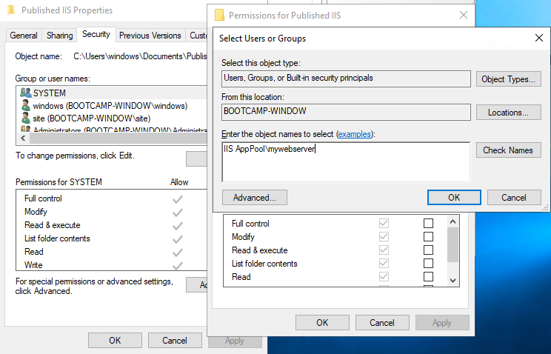The image size is (551, 354).
Task: Click left arrow of user names scrollbar
Action: (x=23, y=138)
